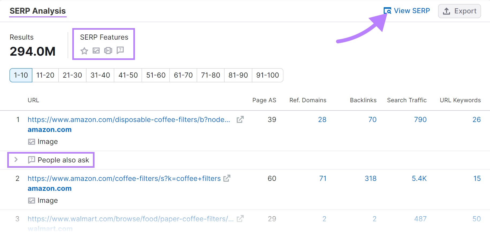Click the image SERP feature icon
This screenshot has width=490, height=236.
(96, 51)
